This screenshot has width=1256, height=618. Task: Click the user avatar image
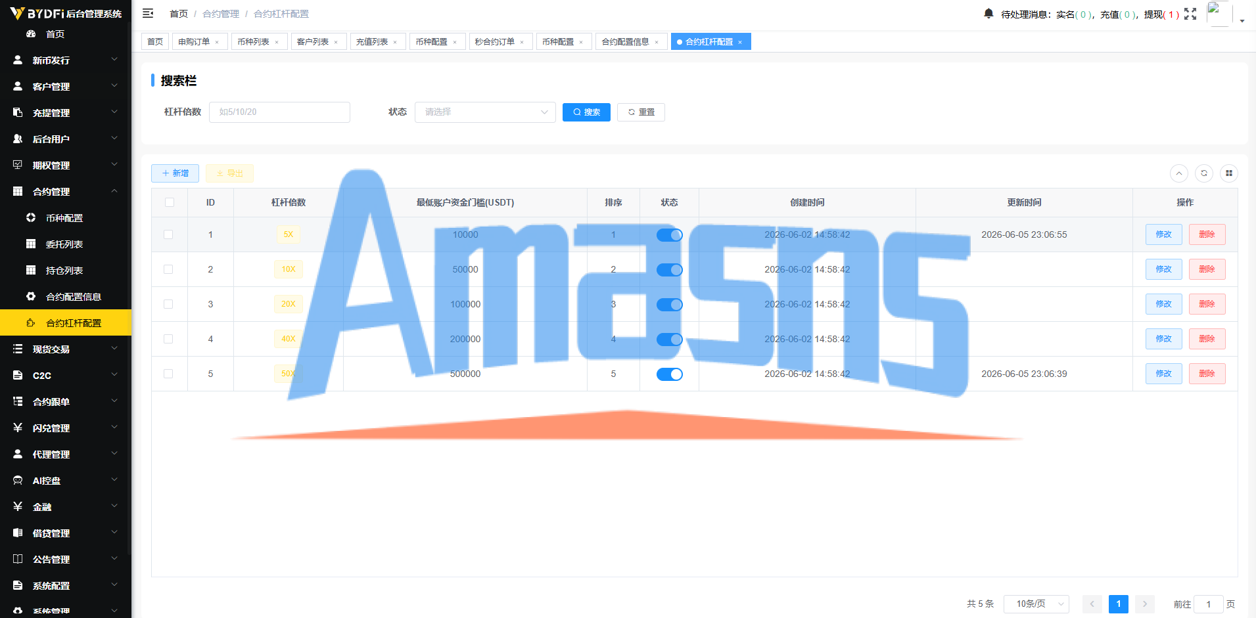1219,14
